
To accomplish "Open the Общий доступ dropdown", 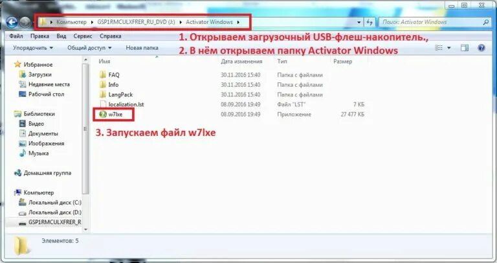I will pyautogui.click(x=89, y=48).
